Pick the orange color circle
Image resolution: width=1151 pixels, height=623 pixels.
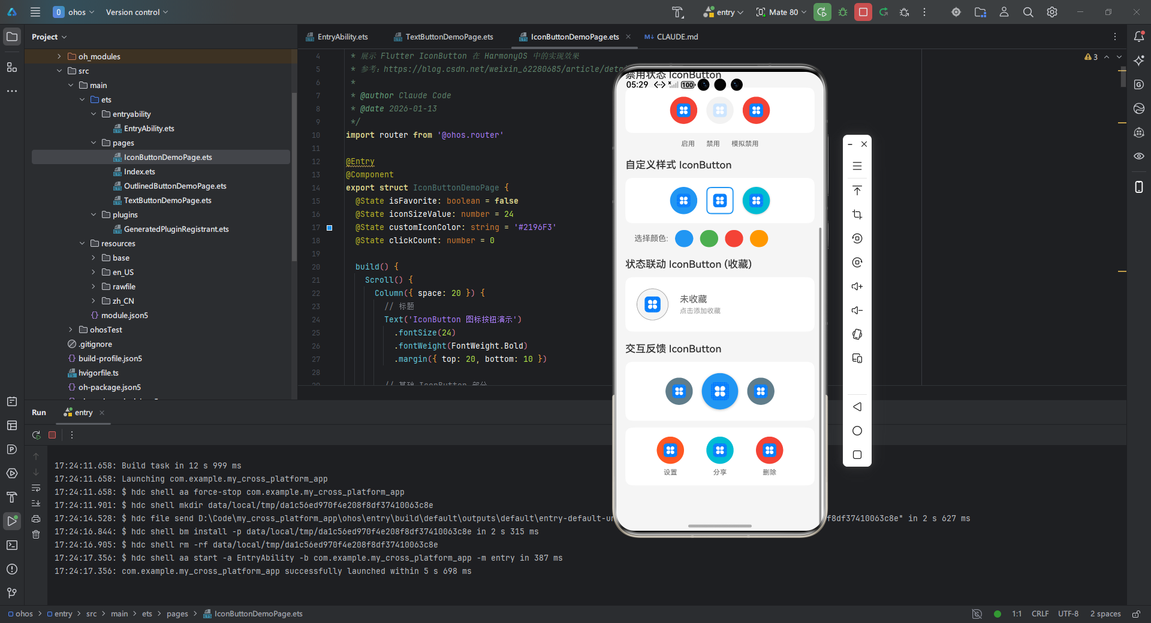point(759,238)
